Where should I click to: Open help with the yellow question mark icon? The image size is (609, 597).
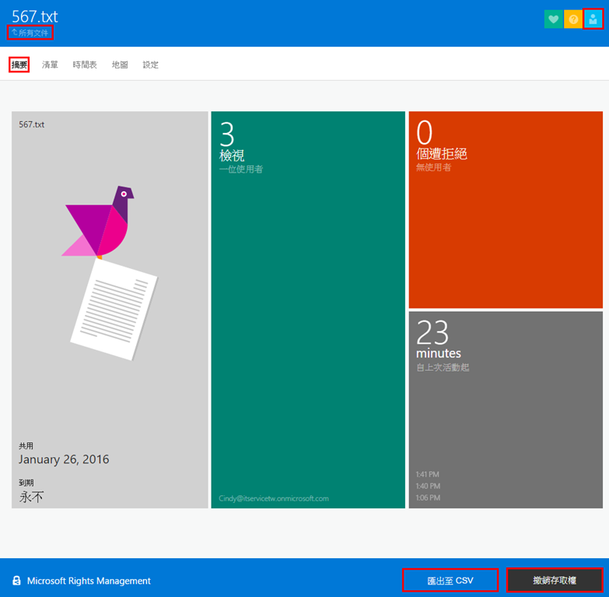point(573,19)
